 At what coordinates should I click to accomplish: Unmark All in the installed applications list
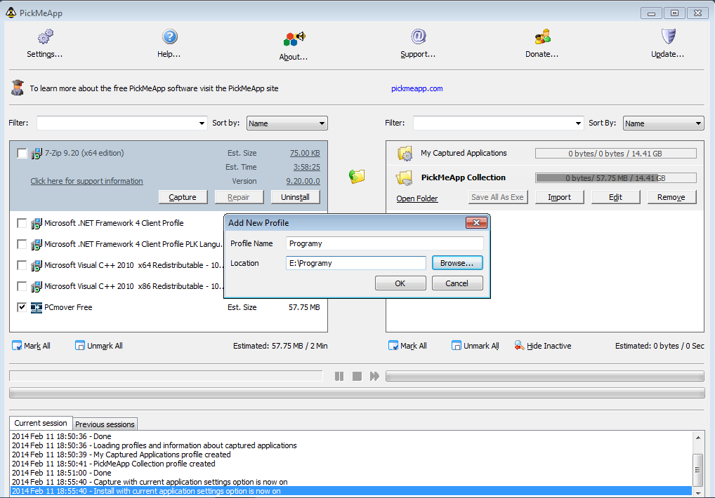coord(99,346)
